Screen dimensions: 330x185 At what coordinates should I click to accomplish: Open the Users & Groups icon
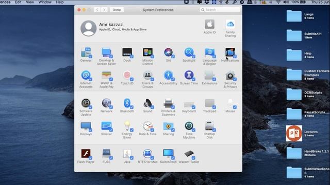pos(148,76)
